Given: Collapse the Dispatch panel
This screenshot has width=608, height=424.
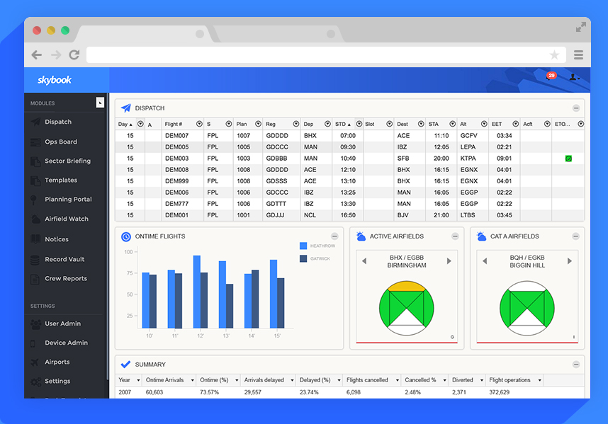Looking at the screenshot, I should point(576,108).
